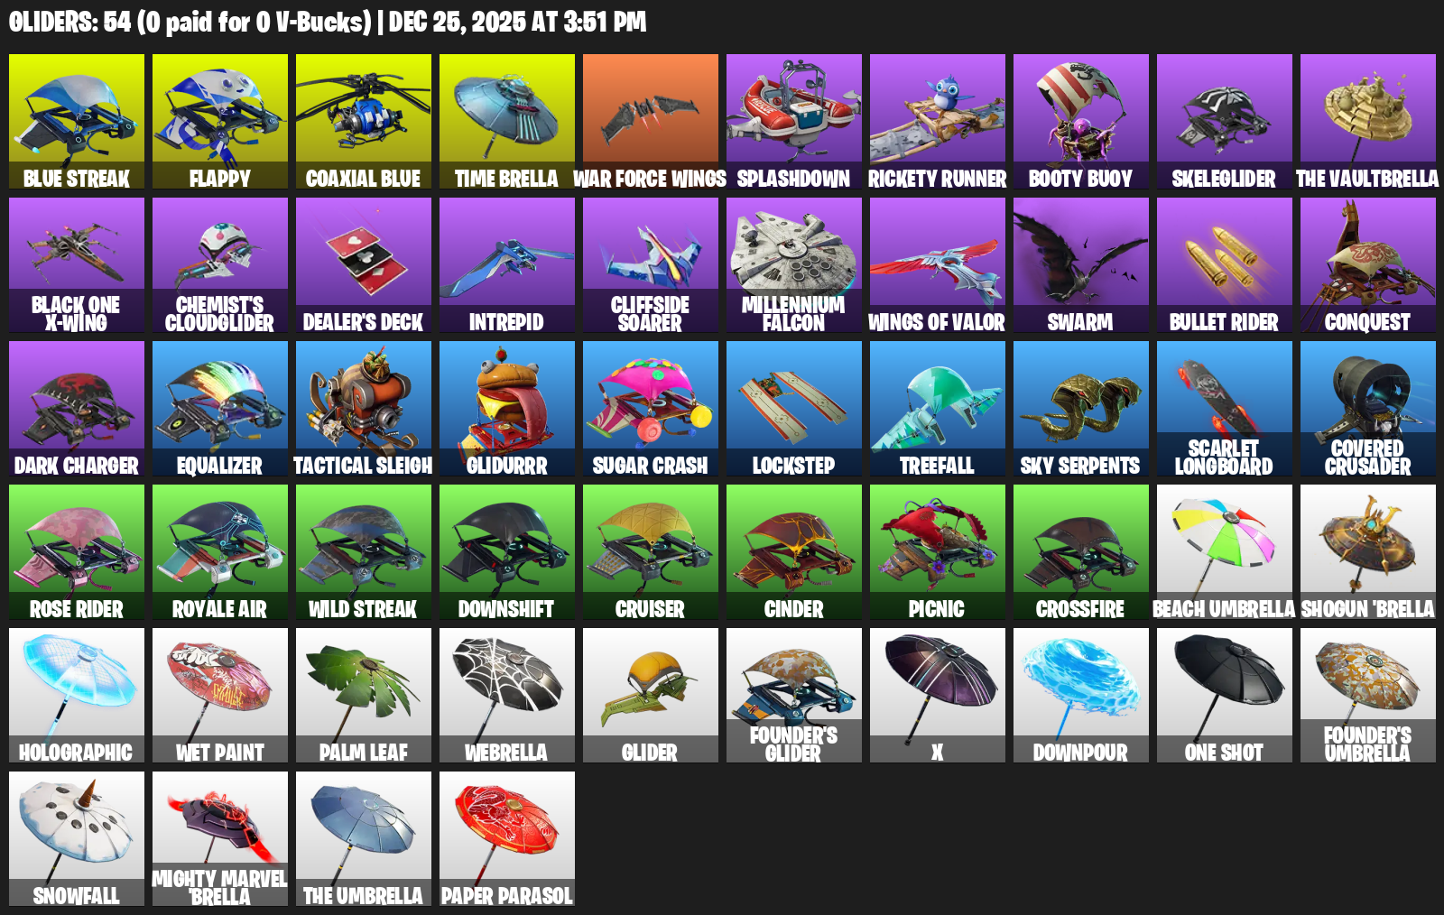Choose the Shogun 'Brella umbrella

1368,552
